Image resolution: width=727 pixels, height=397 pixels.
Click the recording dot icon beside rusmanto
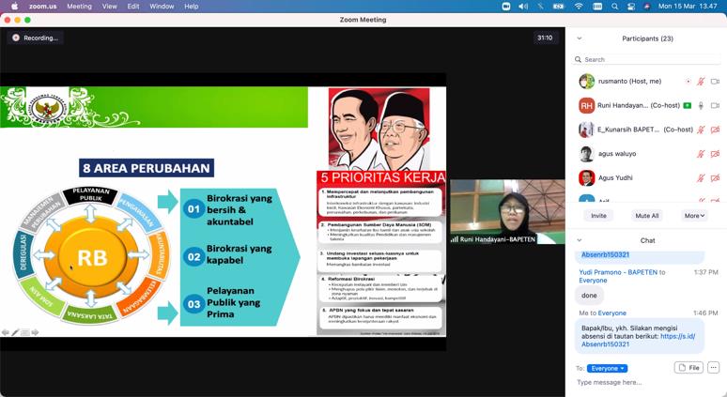click(x=688, y=81)
